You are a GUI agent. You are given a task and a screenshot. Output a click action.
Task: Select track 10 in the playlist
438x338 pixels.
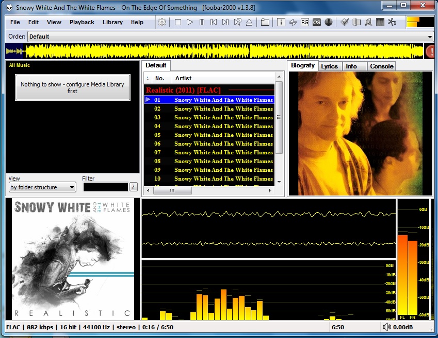coord(209,179)
